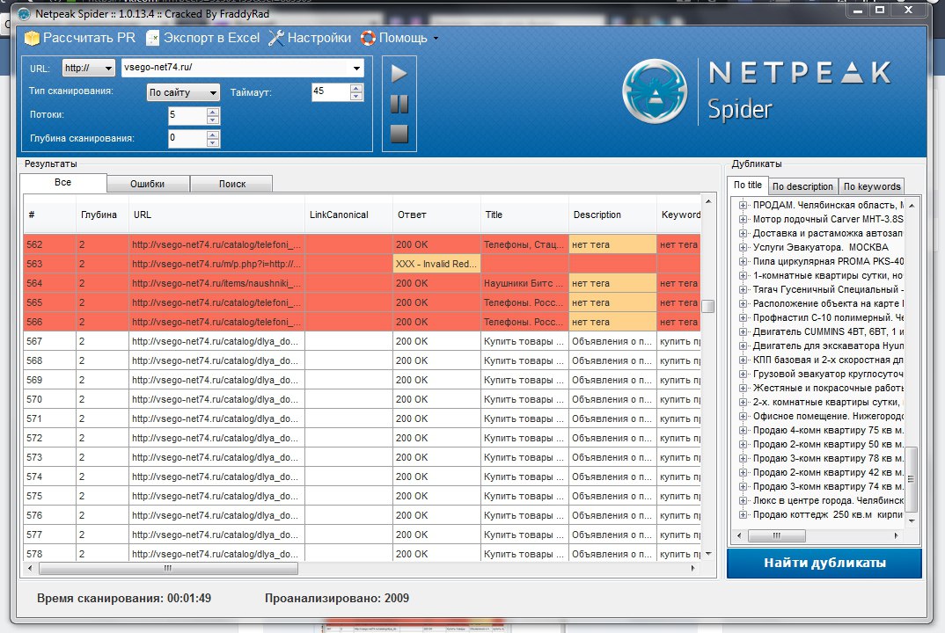The image size is (945, 633).
Task: Expand the Тягач Гусеничный Специальный item
Action: [743, 290]
